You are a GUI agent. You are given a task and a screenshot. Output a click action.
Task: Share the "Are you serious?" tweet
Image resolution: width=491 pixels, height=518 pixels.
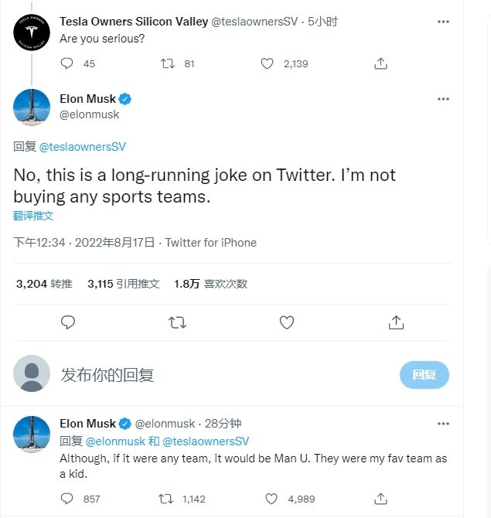[x=380, y=63]
